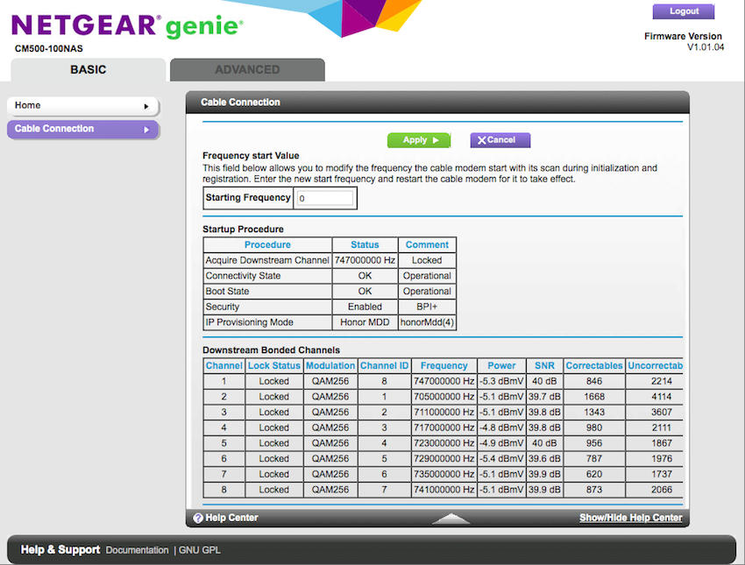
Task: Click the Logout button
Action: (684, 11)
